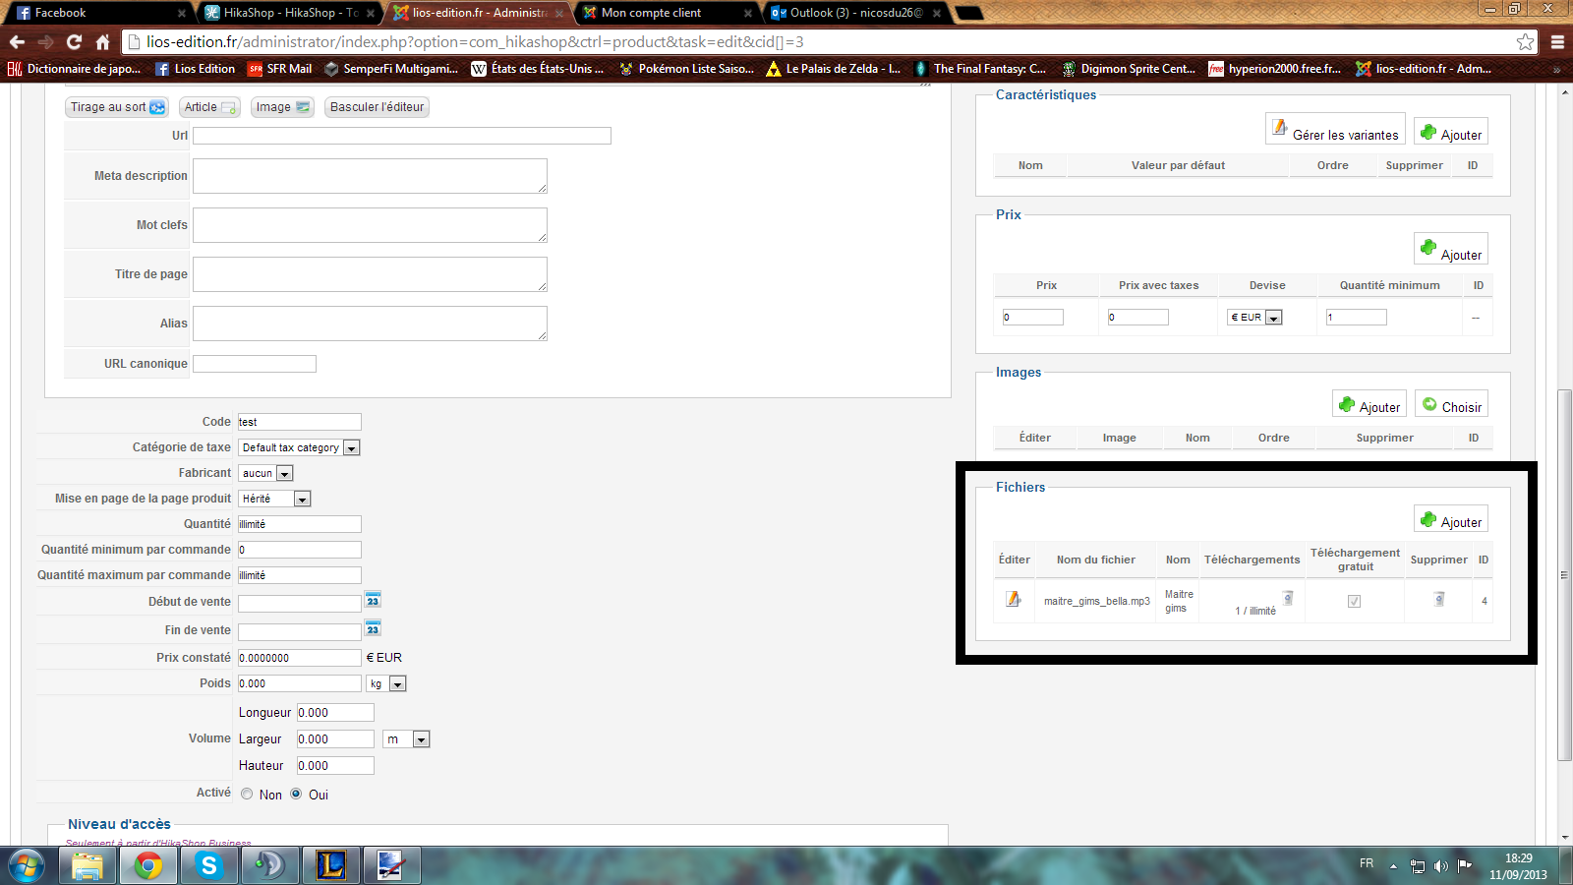This screenshot has height=885, width=1573.
Task: Open the Windows Start menu
Action: (x=26, y=865)
